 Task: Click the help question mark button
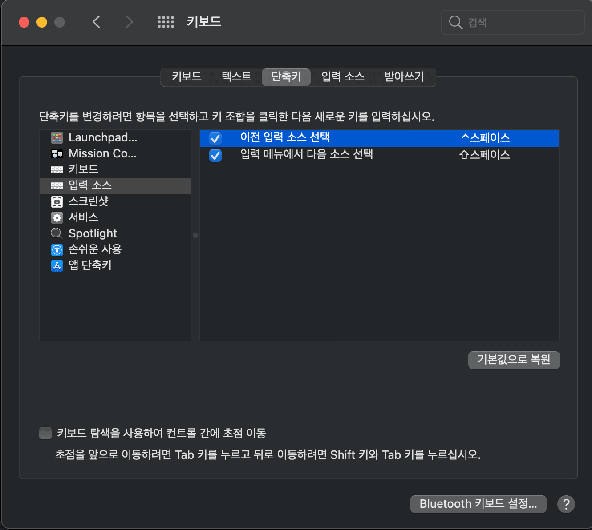[x=566, y=504]
